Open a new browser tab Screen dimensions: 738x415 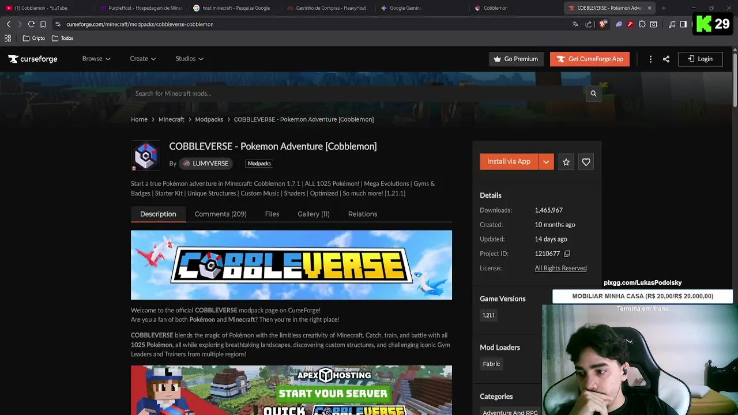tap(664, 8)
